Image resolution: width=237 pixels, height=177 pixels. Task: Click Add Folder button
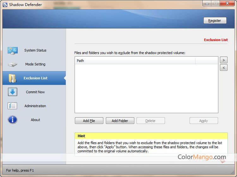coord(120,121)
